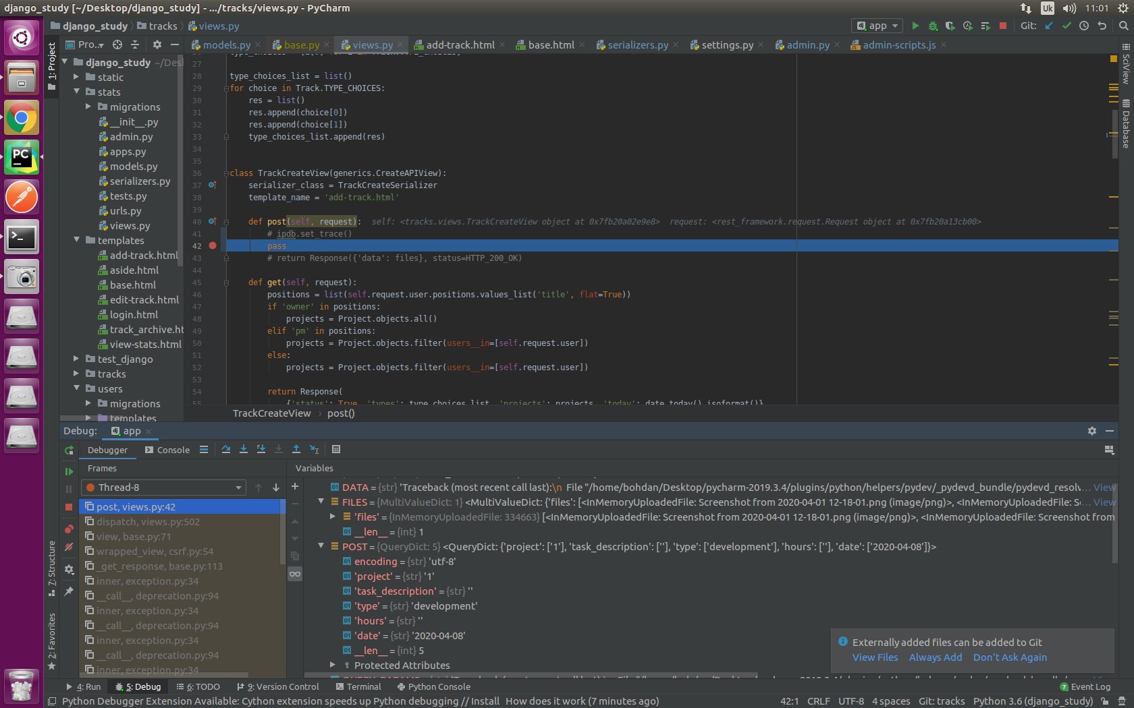Expand Protected Attributes node

coord(333,665)
